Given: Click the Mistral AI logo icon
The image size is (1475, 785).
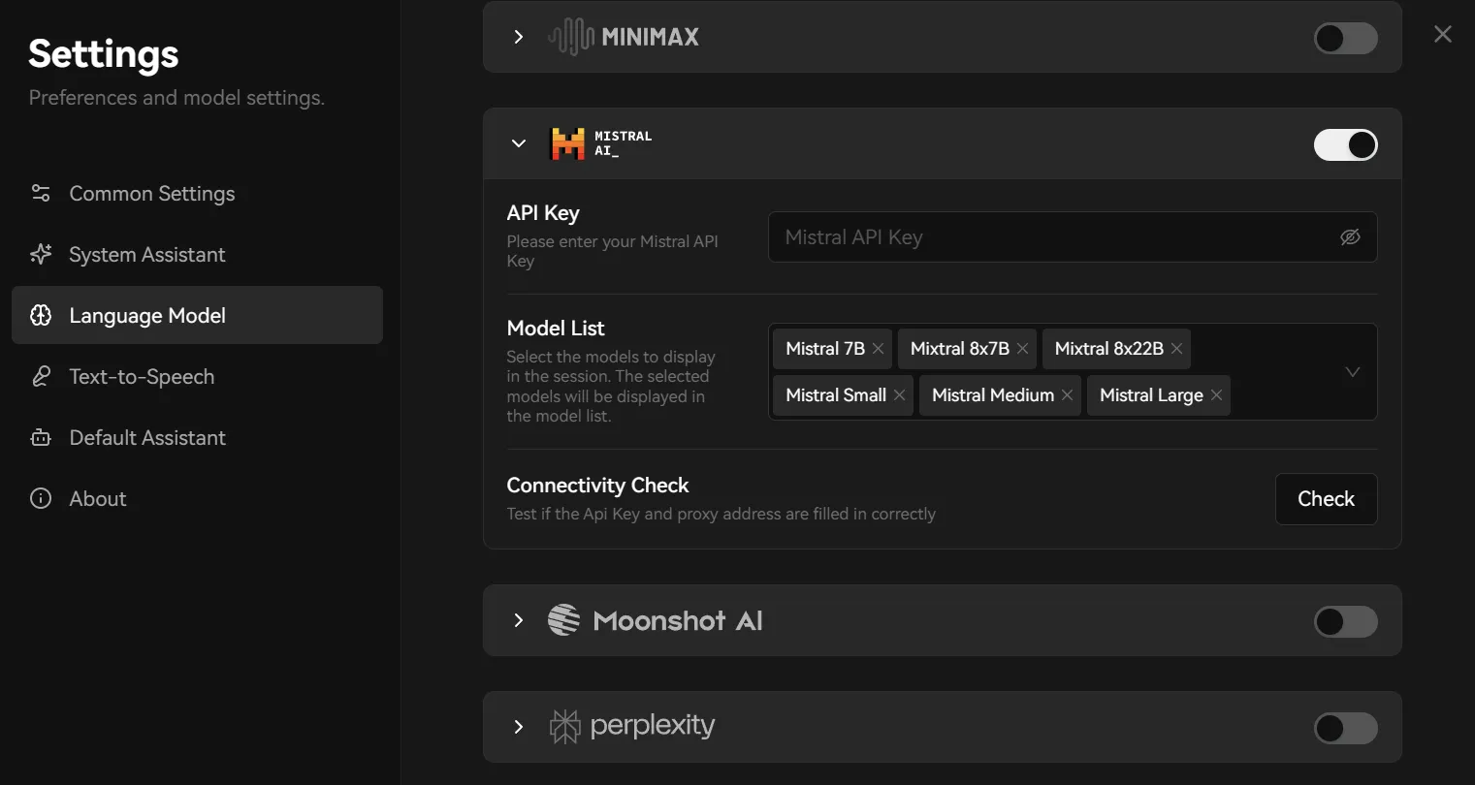Looking at the screenshot, I should (x=568, y=143).
